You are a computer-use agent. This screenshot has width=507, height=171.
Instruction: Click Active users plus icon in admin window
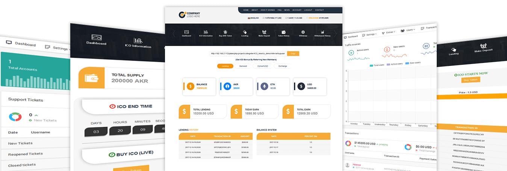pos(351,52)
